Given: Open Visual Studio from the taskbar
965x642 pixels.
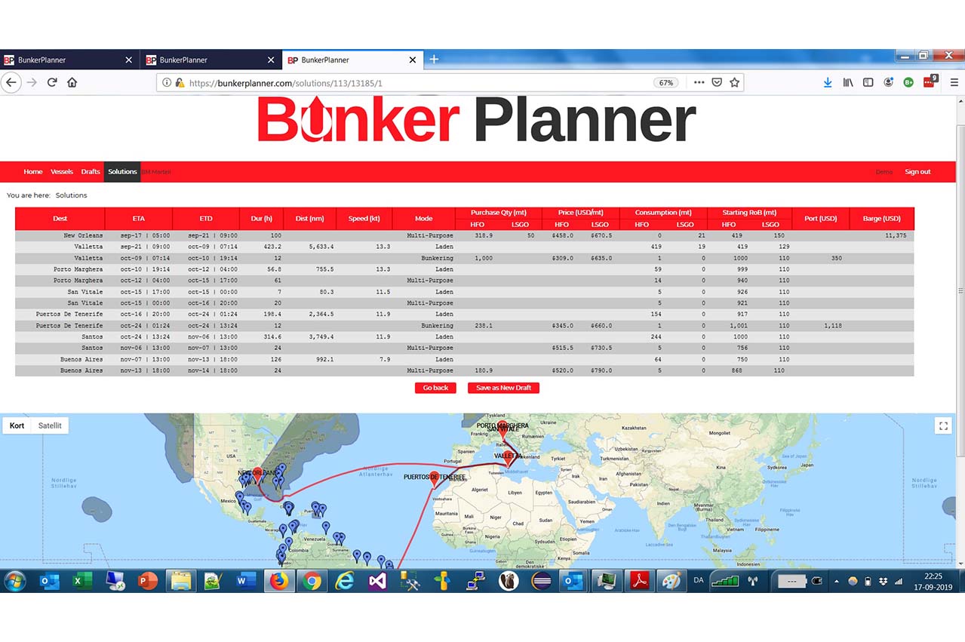Looking at the screenshot, I should 378,581.
